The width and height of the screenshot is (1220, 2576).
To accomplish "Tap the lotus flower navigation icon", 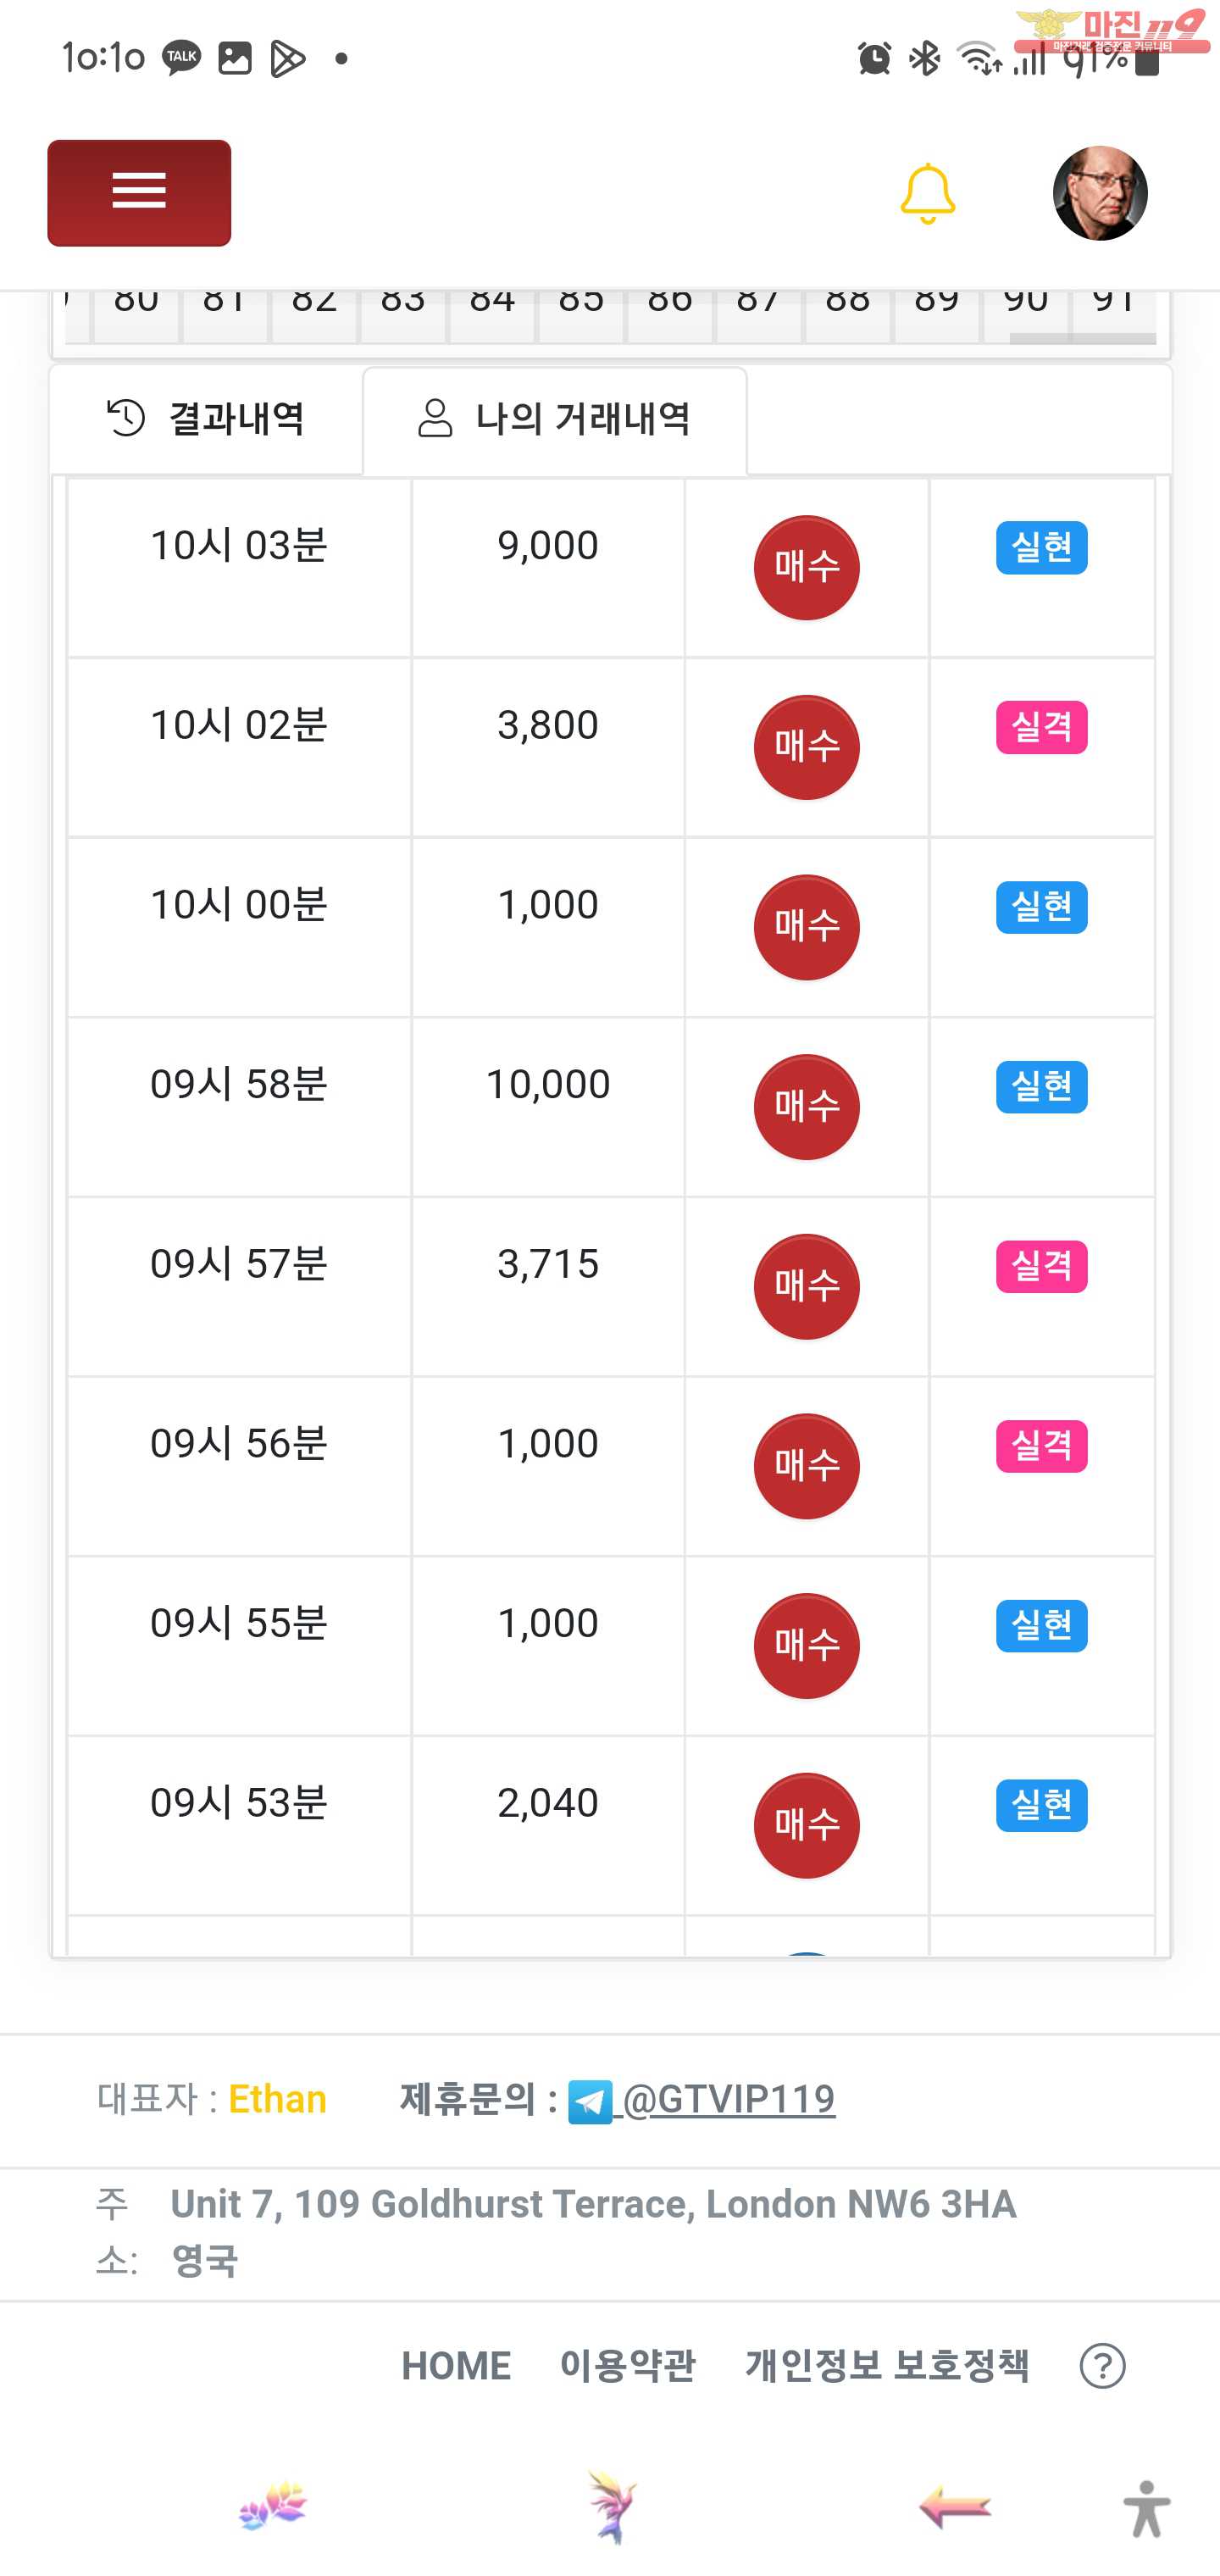I will [273, 2506].
